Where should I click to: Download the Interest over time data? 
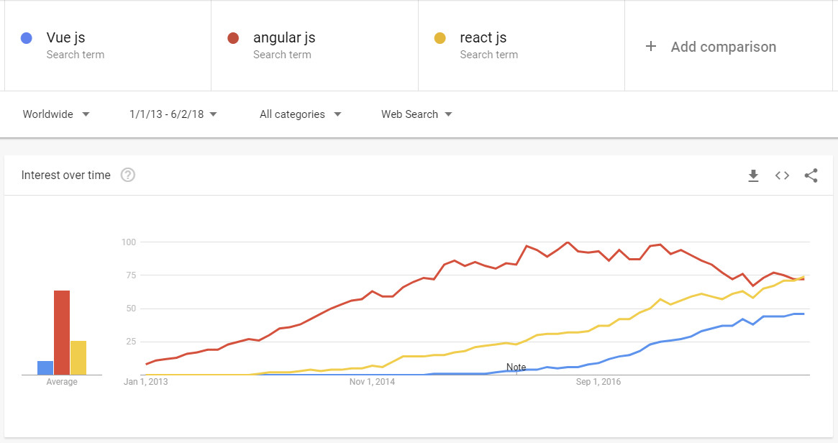pos(753,175)
